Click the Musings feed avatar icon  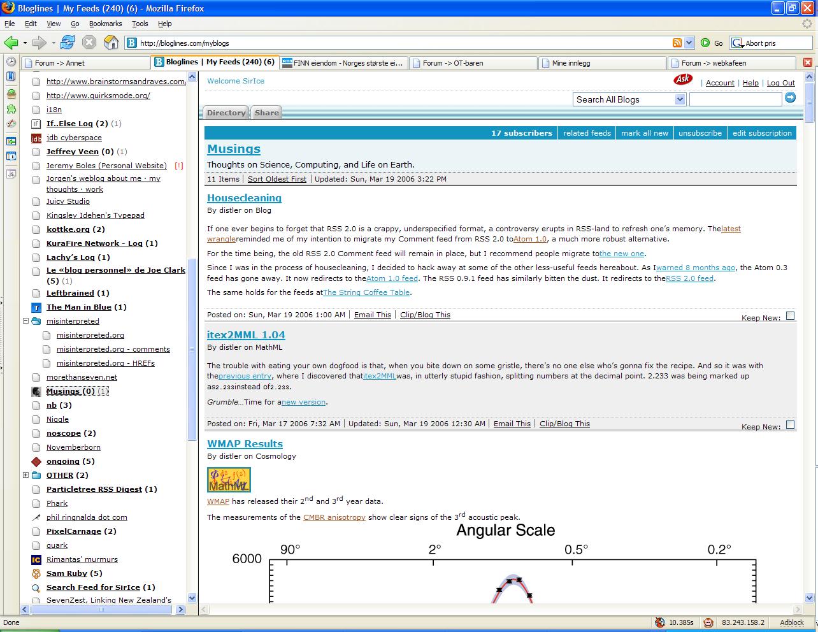click(36, 391)
